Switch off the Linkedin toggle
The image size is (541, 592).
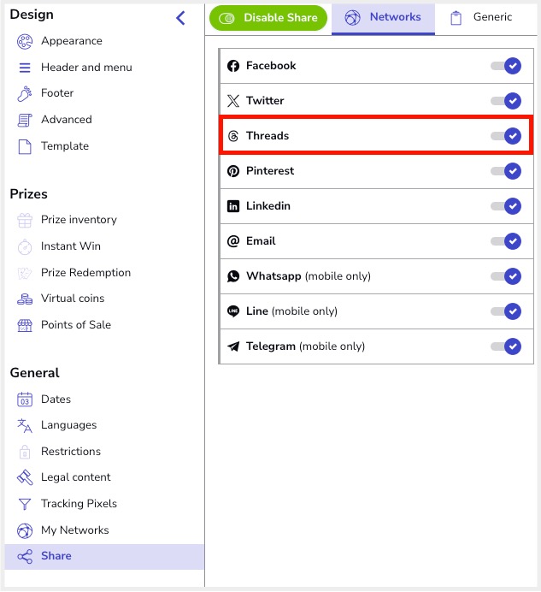click(506, 206)
